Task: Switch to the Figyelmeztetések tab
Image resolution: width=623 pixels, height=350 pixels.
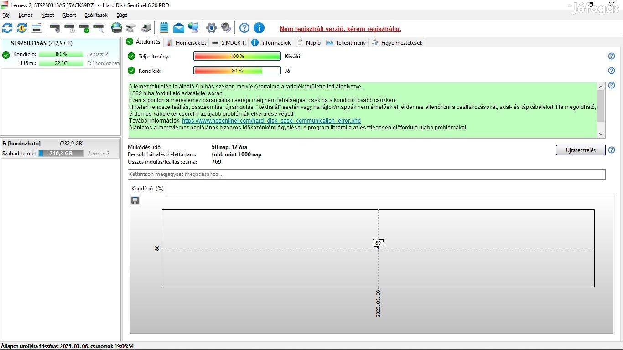Action: [397, 42]
